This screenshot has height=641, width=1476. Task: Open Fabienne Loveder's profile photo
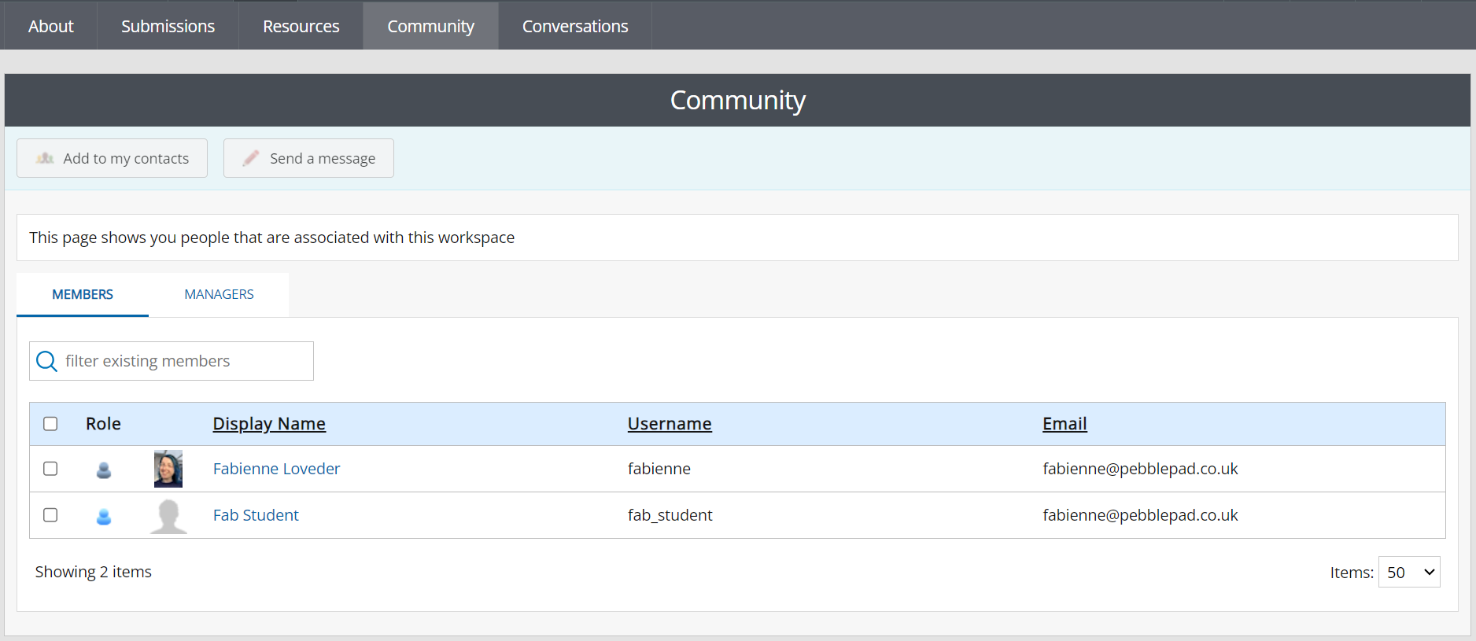point(168,469)
